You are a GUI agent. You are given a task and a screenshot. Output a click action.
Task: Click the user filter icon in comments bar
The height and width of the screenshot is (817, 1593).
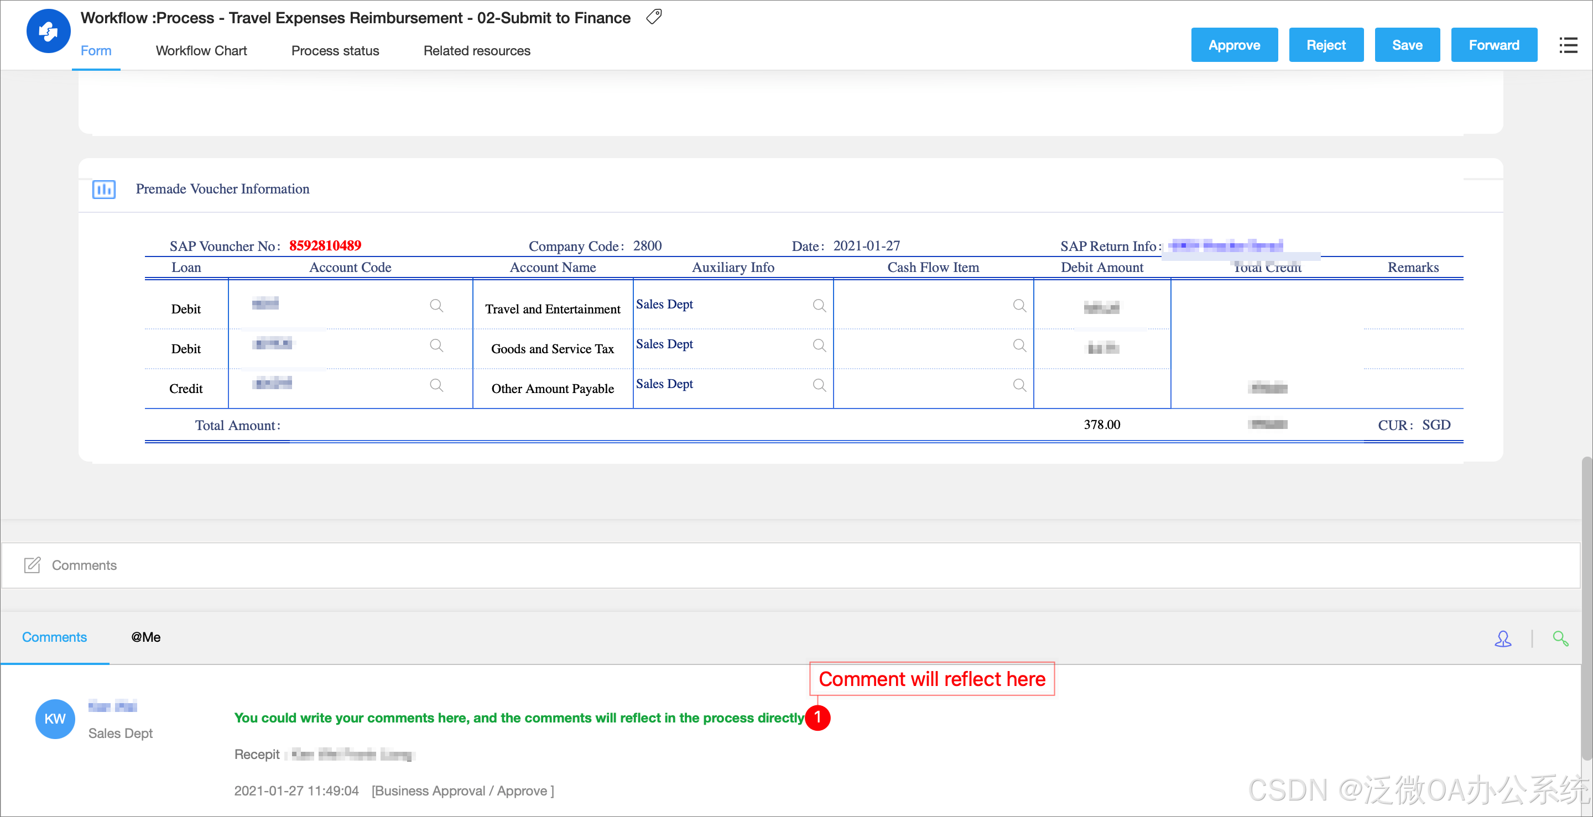coord(1503,638)
